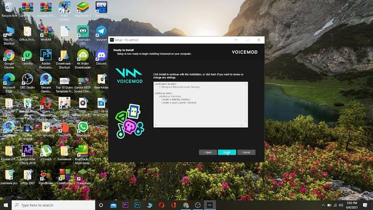Open the battery status tray icon
This screenshot has height=210, width=373.
tap(329, 205)
